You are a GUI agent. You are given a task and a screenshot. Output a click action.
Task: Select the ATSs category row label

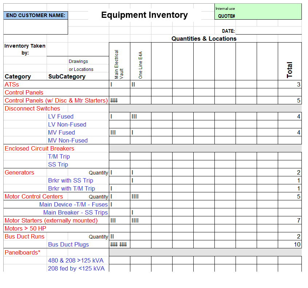click(12, 84)
